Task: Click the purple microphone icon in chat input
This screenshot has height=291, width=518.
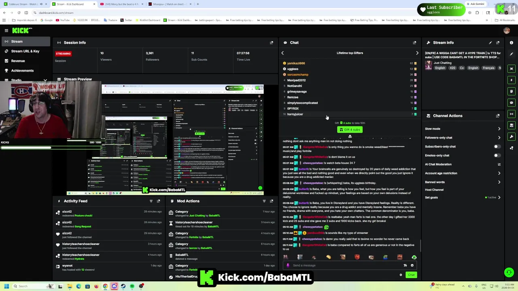Action: [x=288, y=266]
